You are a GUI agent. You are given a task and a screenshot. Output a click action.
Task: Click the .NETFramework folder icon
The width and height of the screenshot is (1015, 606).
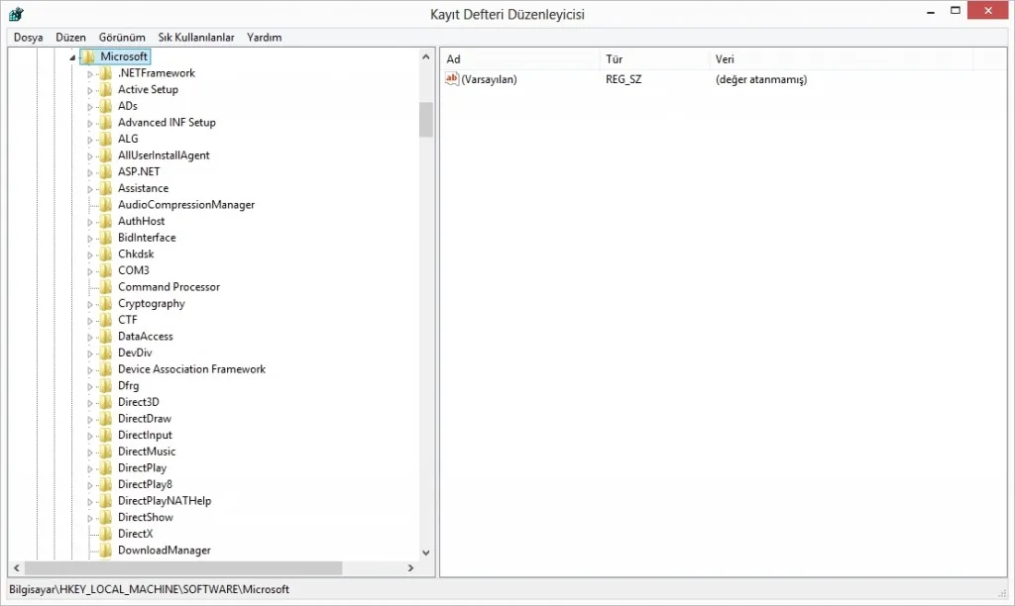(x=105, y=73)
